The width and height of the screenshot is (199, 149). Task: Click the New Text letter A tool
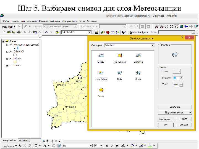click(x=45, y=146)
